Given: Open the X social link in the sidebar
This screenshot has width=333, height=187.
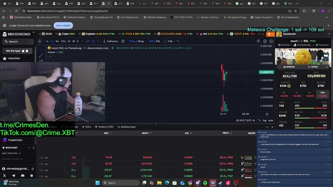Looking at the screenshot, I should pyautogui.click(x=4, y=176).
